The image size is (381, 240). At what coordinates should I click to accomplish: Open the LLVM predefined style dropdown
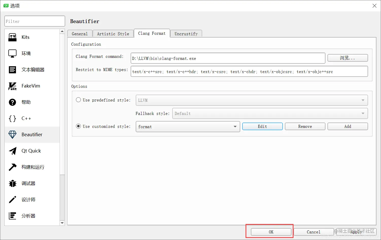(252, 100)
